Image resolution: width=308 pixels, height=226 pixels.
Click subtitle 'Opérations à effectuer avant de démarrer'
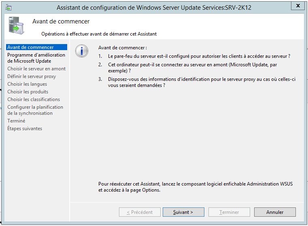[x=99, y=34]
